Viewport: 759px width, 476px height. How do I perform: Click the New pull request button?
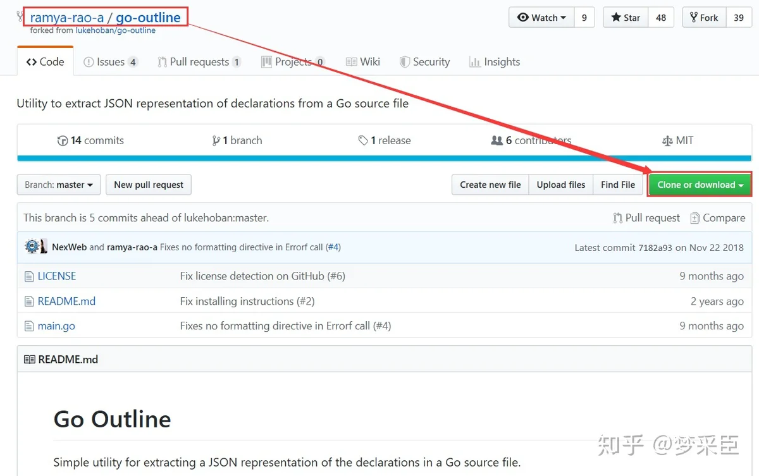tap(149, 185)
